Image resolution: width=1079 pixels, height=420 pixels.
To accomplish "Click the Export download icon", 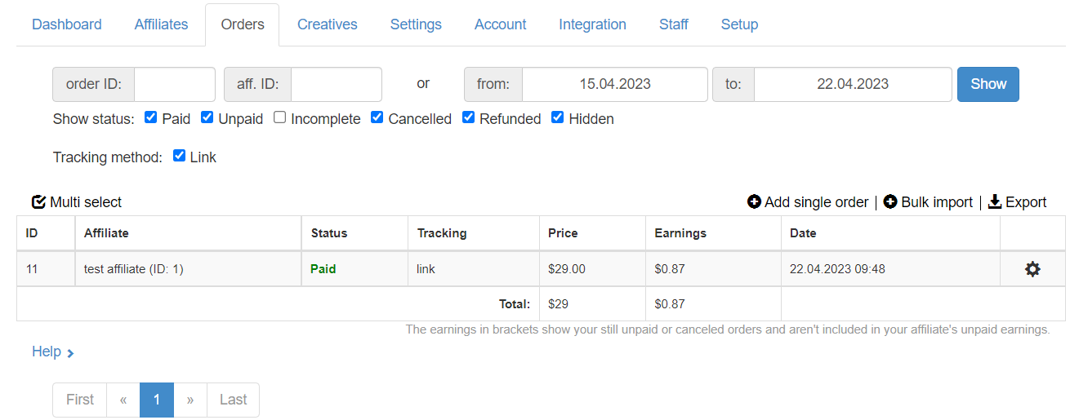I will point(995,201).
